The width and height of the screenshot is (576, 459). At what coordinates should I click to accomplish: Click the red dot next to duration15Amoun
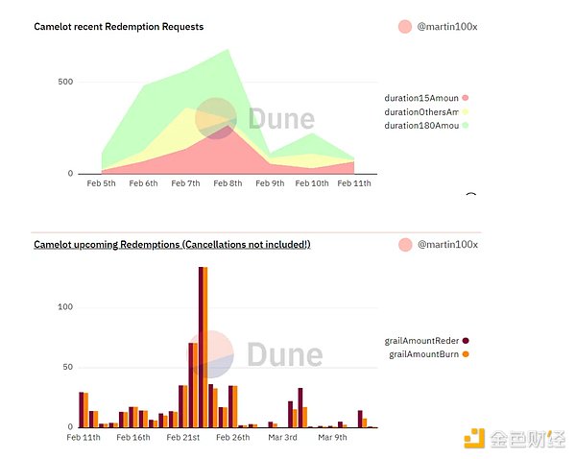[465, 98]
